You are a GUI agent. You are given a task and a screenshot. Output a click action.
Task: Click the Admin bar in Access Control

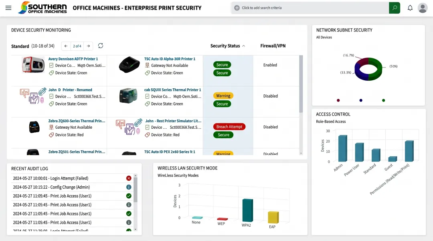(343, 148)
